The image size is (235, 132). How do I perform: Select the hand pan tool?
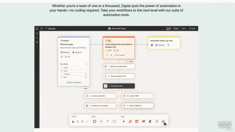coord(77,122)
